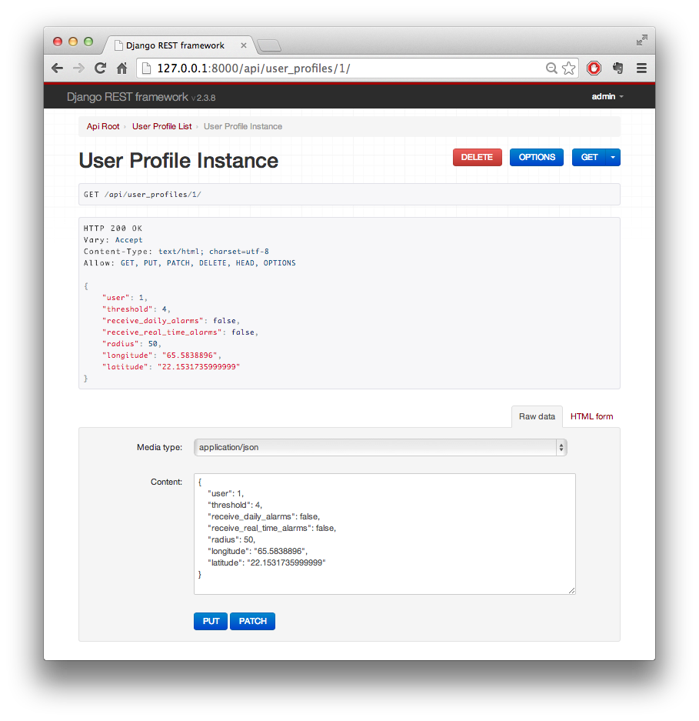Open the browser home page icon
The width and height of the screenshot is (699, 721).
121,68
